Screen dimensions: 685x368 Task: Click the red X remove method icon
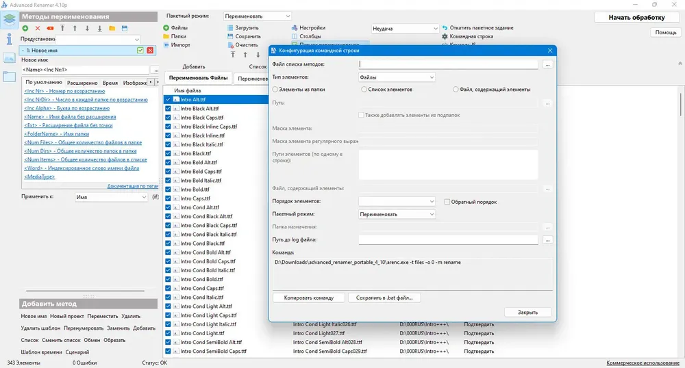tap(38, 28)
